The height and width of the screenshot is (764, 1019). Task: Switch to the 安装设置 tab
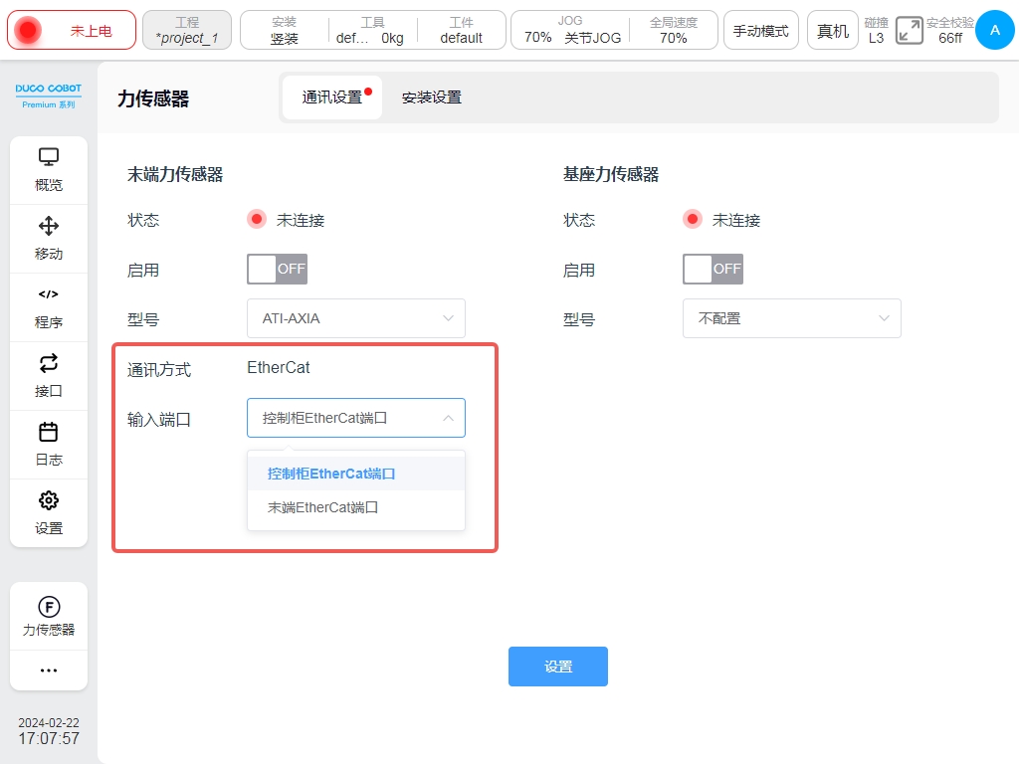(x=431, y=97)
